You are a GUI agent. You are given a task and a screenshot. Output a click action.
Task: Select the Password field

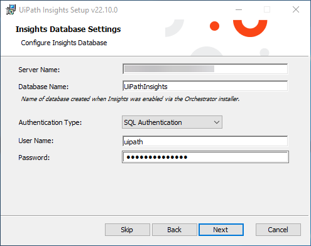(x=205, y=157)
